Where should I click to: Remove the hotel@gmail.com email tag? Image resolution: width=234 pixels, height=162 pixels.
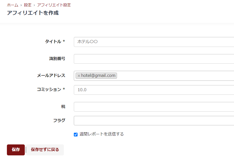79,76
